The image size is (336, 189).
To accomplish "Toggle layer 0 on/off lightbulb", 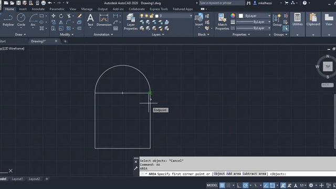I will click(142, 16).
